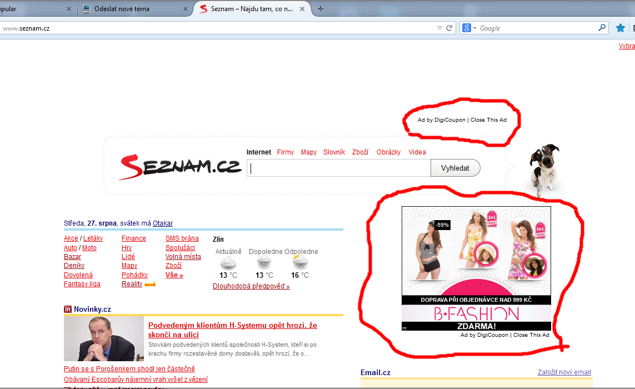The width and height of the screenshot is (635, 389).
Task: Click the search magnifier icon in Google box
Action: (x=602, y=28)
